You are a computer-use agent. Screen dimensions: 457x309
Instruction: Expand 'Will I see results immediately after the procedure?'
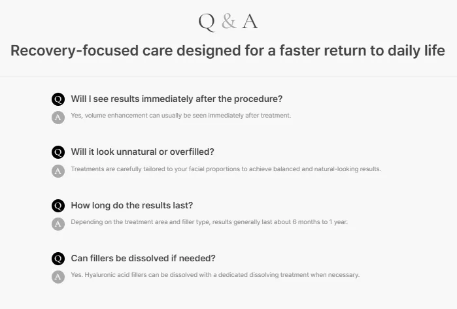(177, 99)
